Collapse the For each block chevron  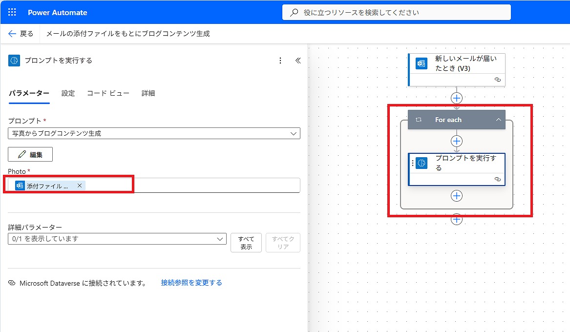click(x=499, y=120)
